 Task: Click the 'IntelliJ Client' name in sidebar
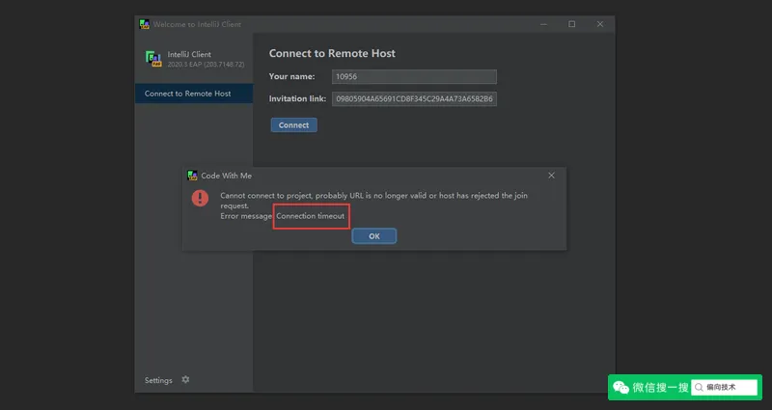tap(189, 54)
